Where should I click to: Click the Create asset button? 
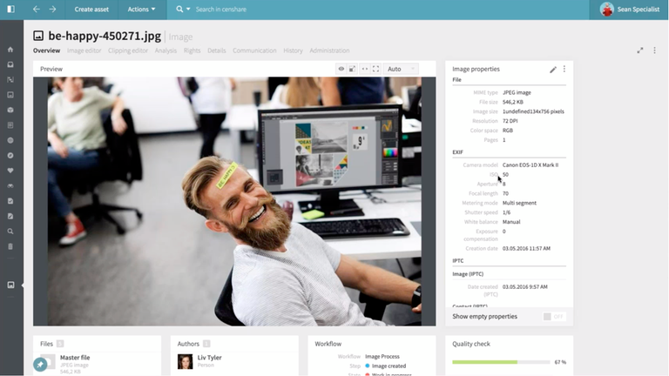[x=91, y=9]
